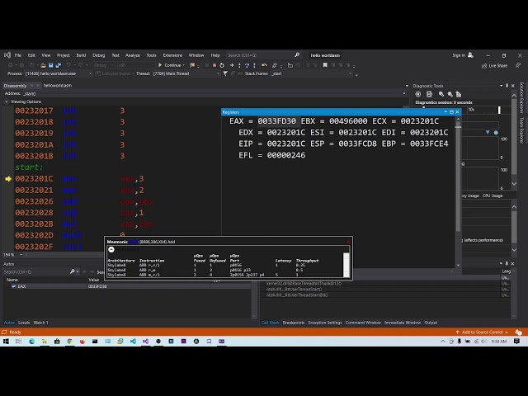Image resolution: width=528 pixels, height=396 pixels.
Task: Open the zoom level dropdown showing 194 %
Action: (x=21, y=255)
